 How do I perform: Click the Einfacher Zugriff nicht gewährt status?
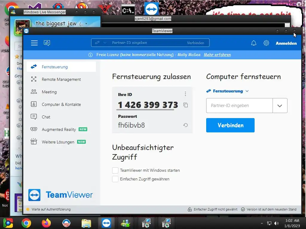click(x=212, y=209)
